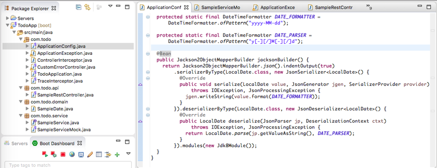Stop the app with red square icon
The image size is (437, 168).
tap(63, 154)
